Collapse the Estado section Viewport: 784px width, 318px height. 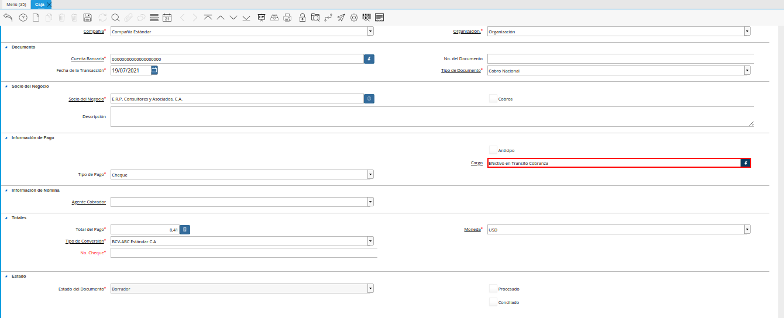[x=6, y=276]
